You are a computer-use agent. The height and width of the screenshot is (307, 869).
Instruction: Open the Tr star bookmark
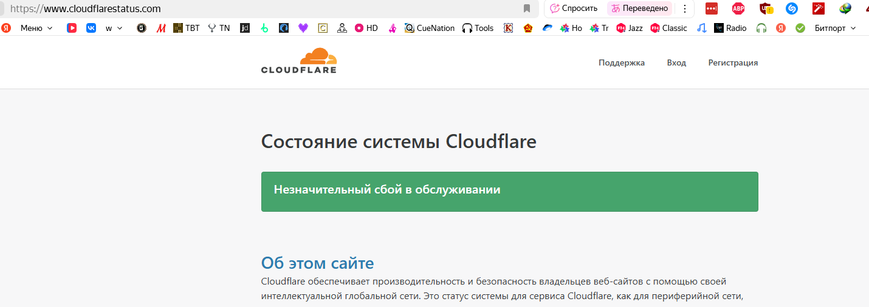click(599, 28)
